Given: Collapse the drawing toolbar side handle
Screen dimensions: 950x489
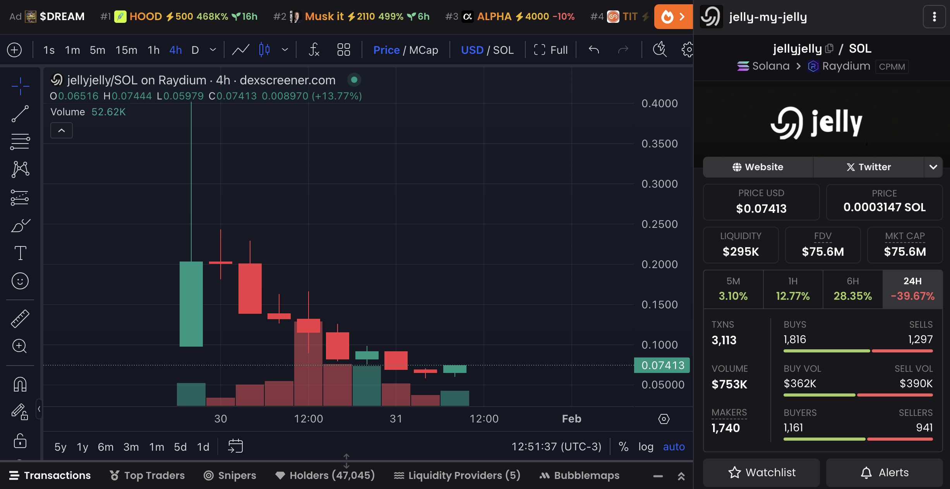Looking at the screenshot, I should [x=39, y=409].
